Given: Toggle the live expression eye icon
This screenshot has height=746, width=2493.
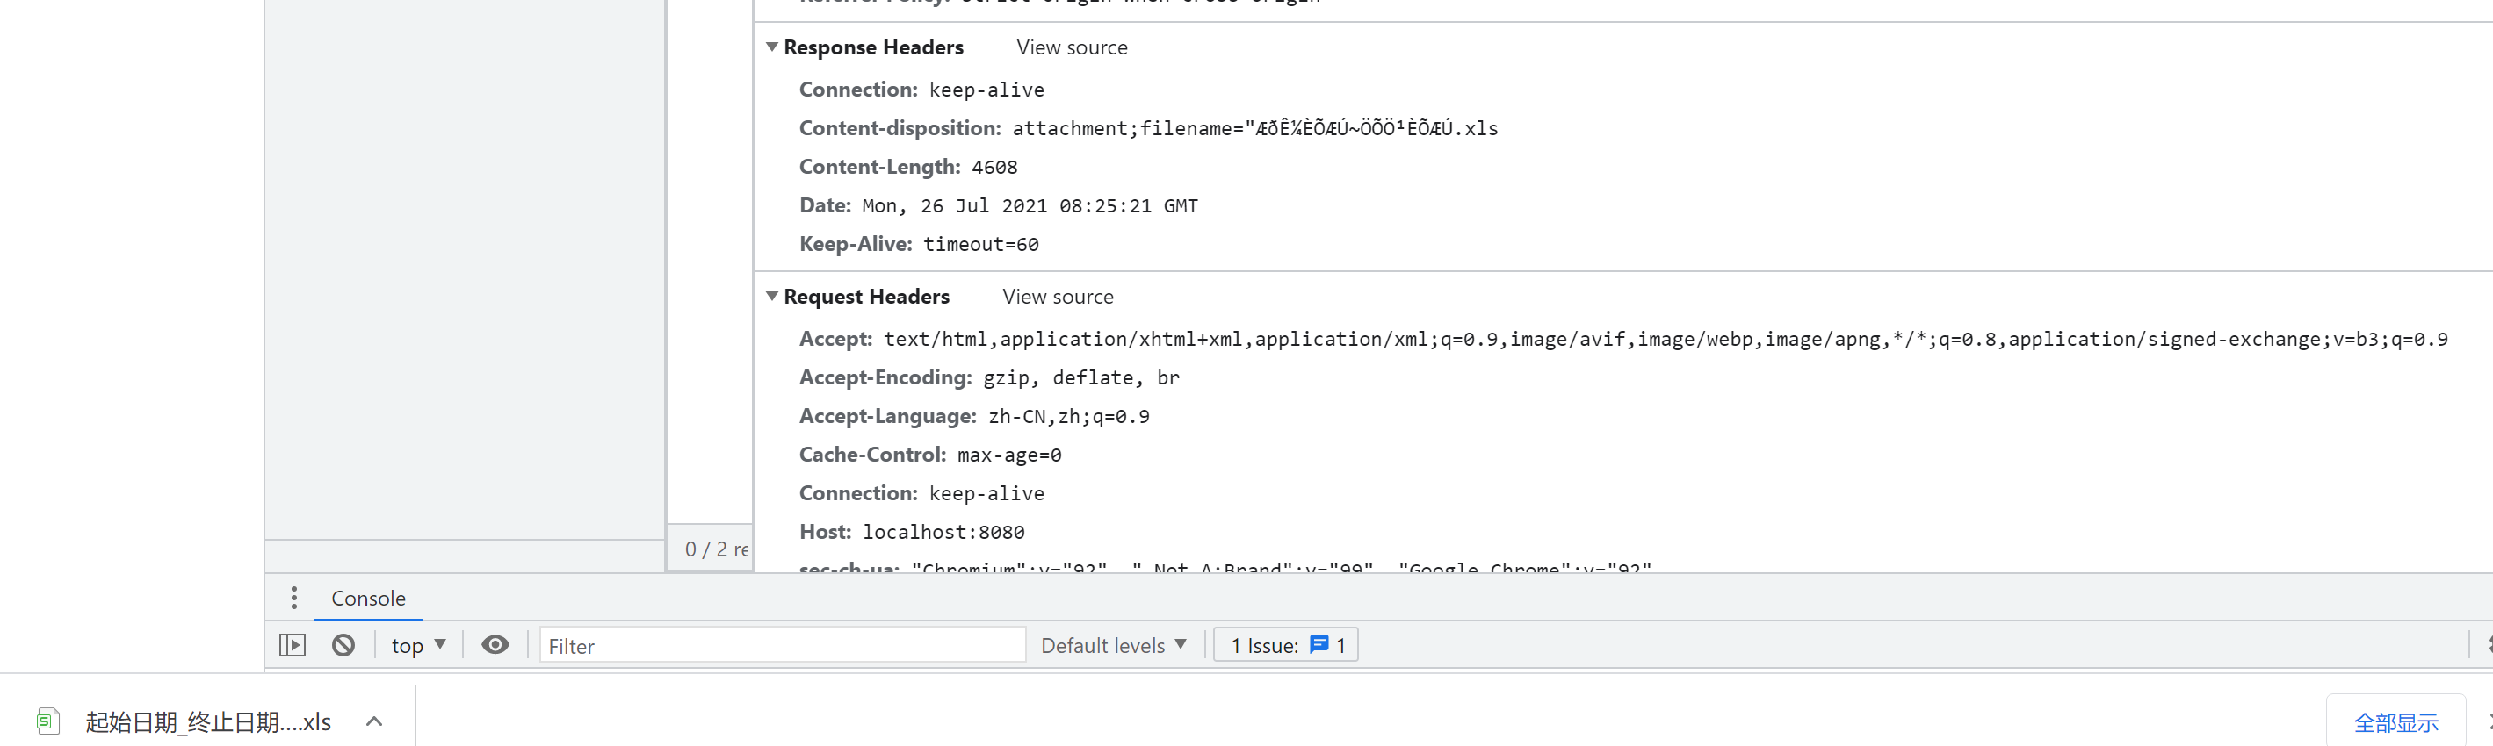Looking at the screenshot, I should (495, 645).
